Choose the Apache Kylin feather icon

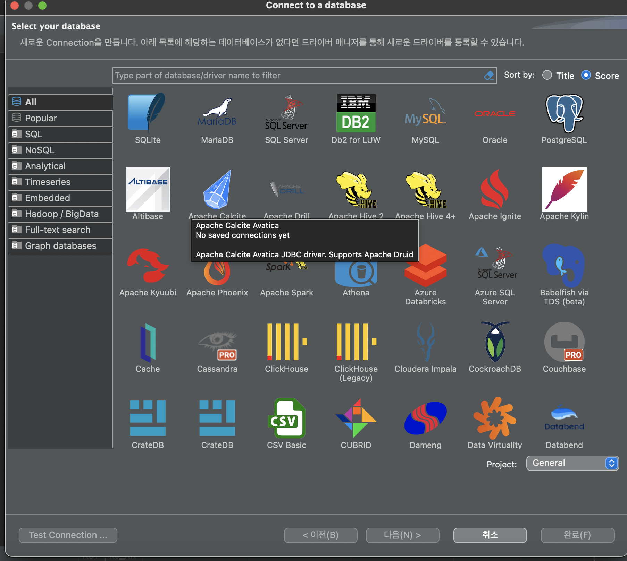564,189
